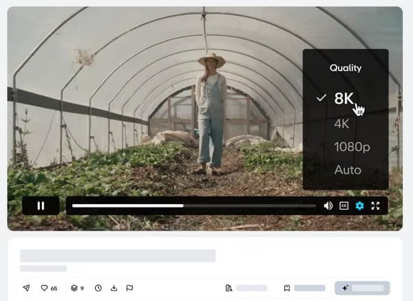Image resolution: width=413 pixels, height=301 pixels.
Task: Select 4K quality option
Action: (341, 124)
